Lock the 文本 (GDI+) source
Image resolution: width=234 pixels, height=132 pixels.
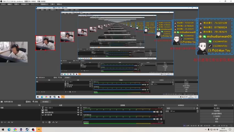click(81, 108)
